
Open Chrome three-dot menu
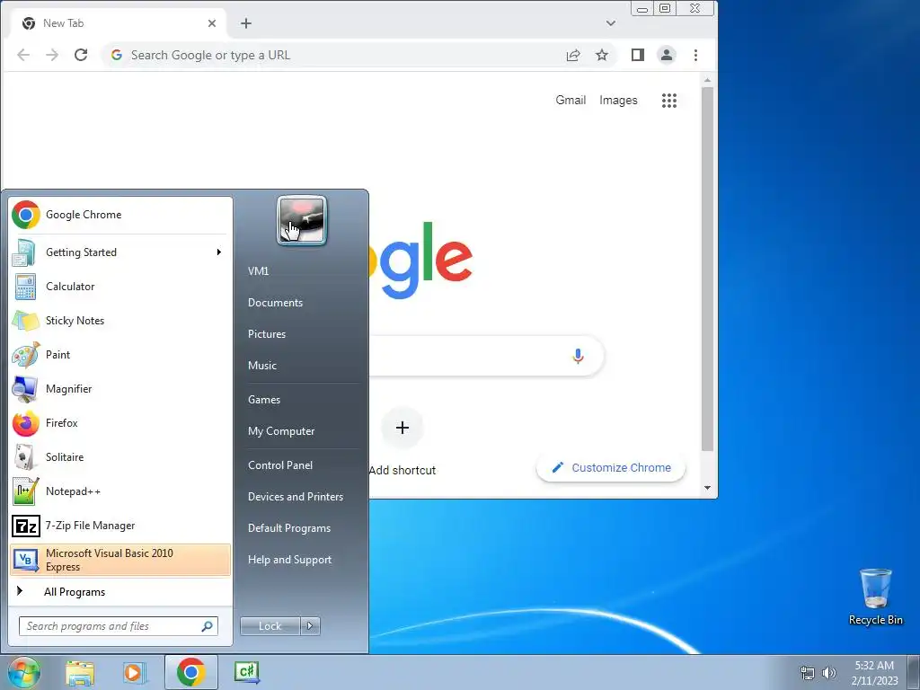695,55
